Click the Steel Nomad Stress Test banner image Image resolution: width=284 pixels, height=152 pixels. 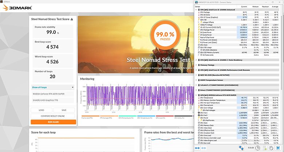[x=135, y=44]
